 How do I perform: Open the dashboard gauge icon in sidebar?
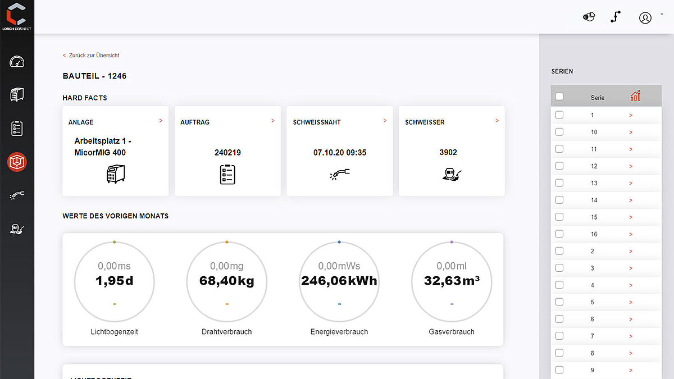pyautogui.click(x=17, y=62)
